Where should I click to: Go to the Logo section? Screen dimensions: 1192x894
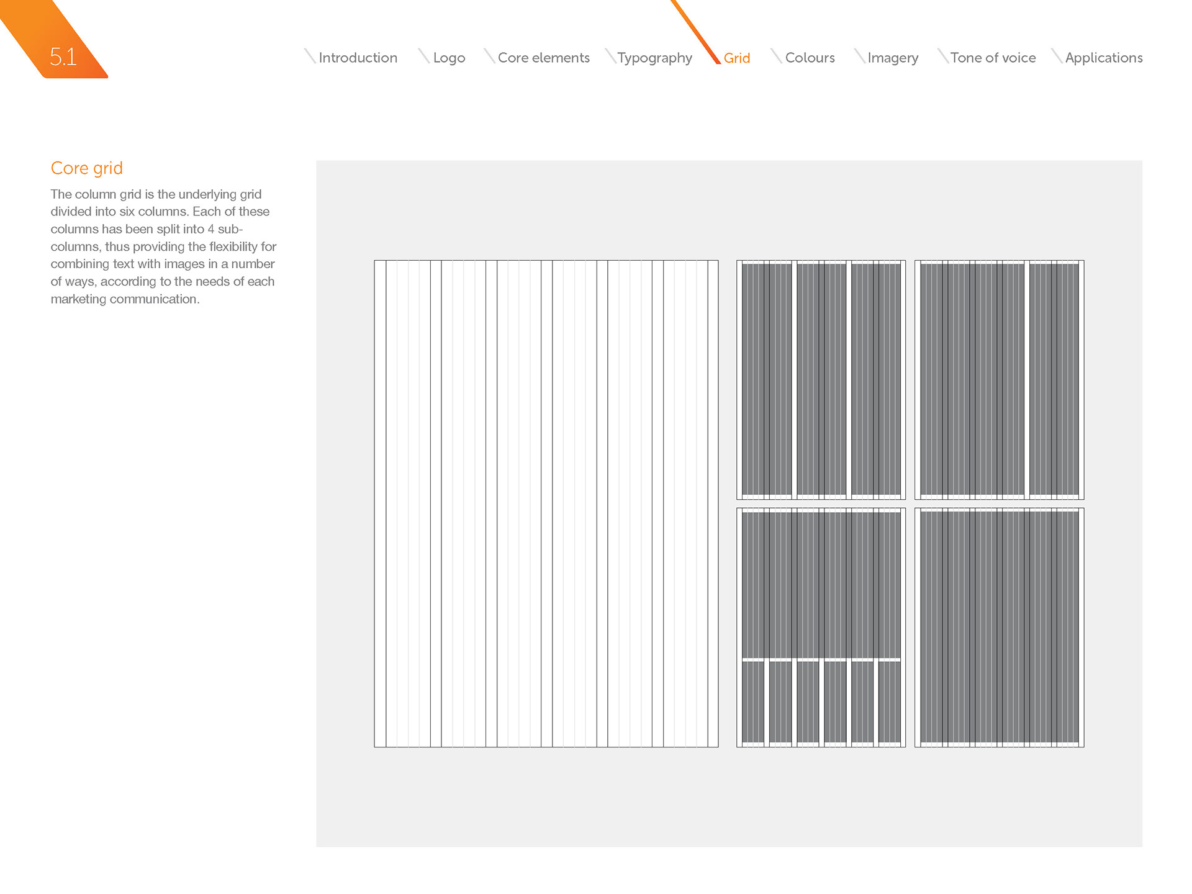tap(449, 58)
